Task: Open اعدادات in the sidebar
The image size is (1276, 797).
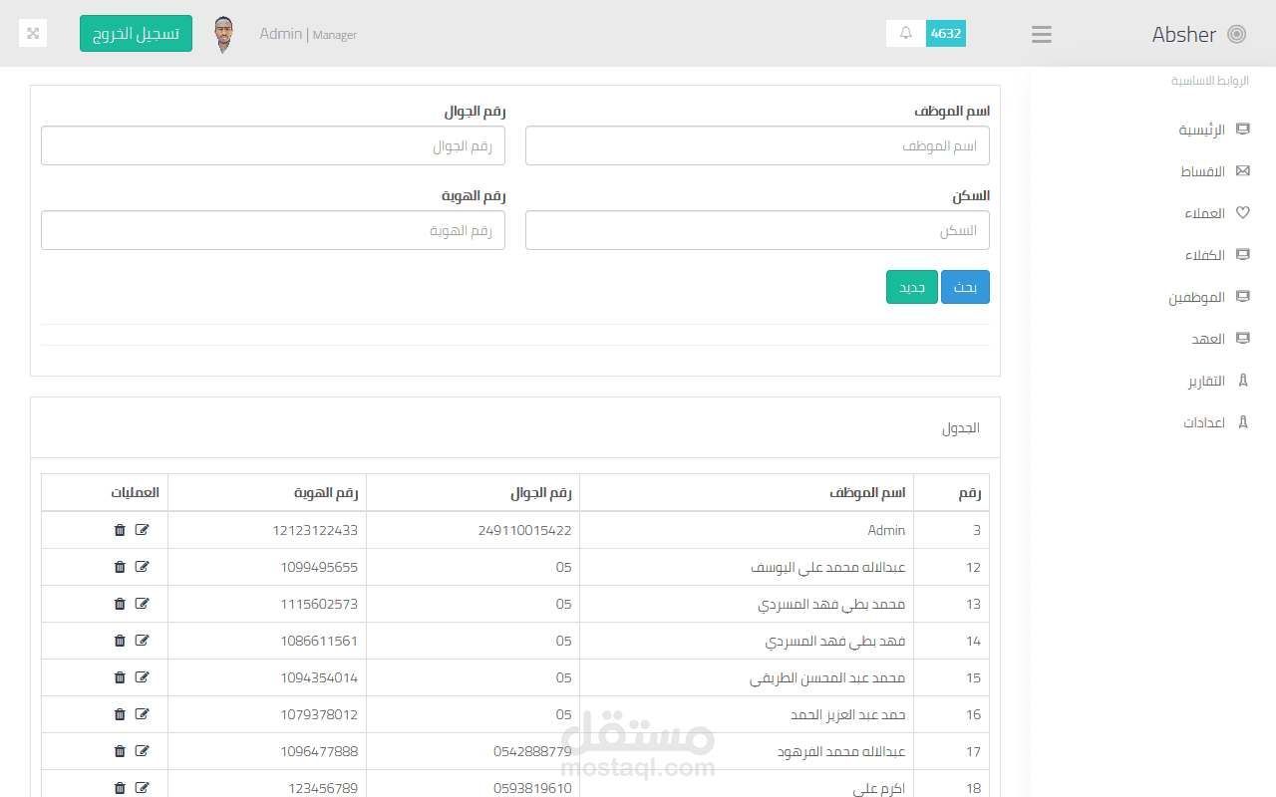Action: 1216,422
